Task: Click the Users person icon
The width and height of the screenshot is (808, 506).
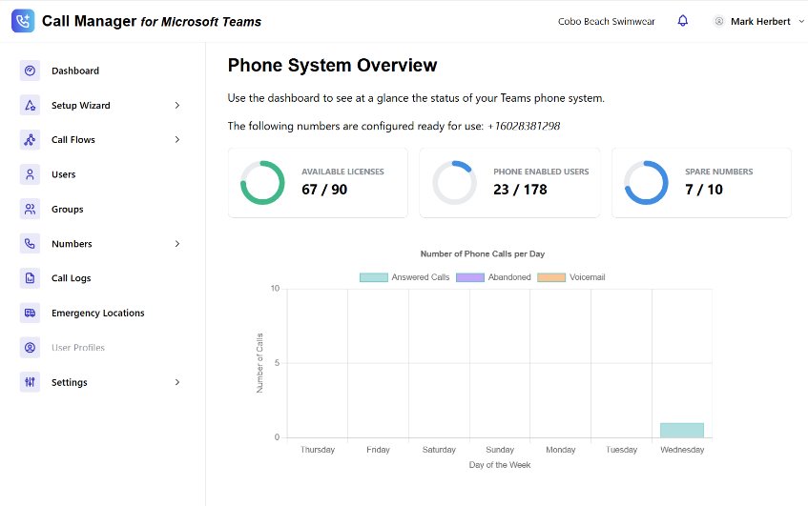Action: [30, 174]
